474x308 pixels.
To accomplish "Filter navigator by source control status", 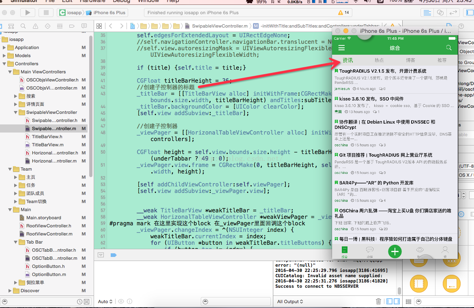I will tap(86, 302).
